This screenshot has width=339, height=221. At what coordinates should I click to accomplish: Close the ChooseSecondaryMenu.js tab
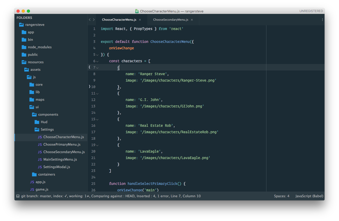point(192,20)
